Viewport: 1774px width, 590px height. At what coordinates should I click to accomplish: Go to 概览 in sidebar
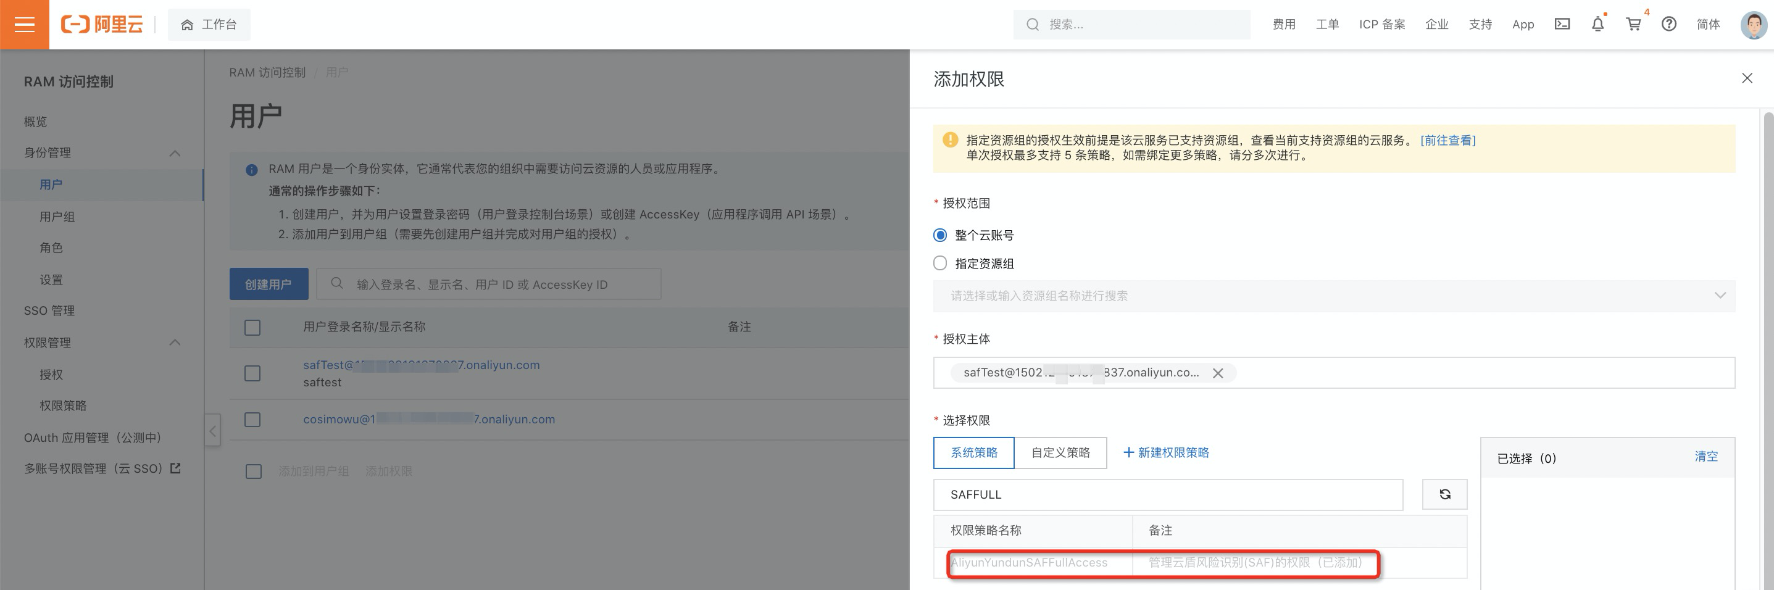click(35, 122)
